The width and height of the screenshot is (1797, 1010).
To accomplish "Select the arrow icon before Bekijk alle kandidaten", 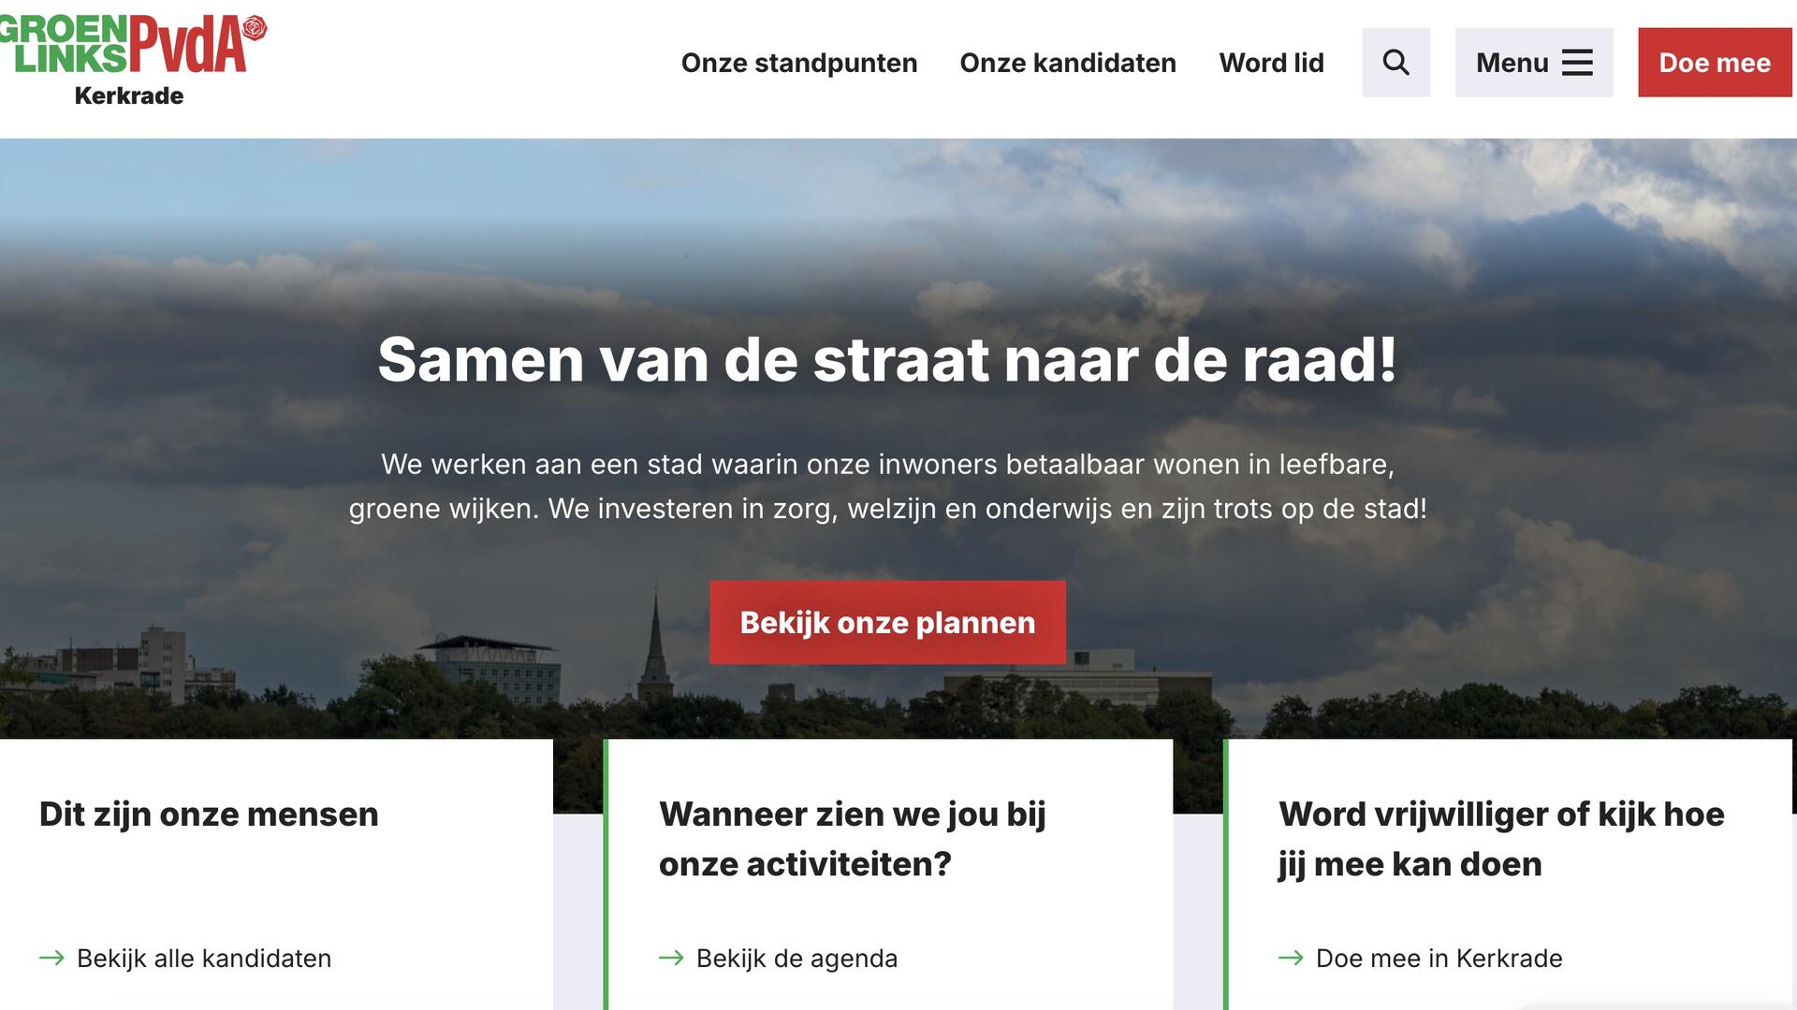I will click(49, 958).
